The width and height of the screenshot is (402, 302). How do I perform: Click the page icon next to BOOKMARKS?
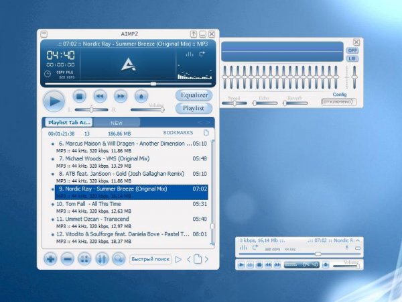tap(206, 133)
